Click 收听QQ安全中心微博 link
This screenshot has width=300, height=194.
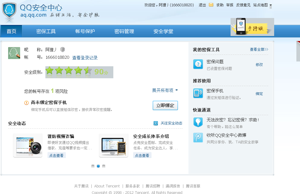pos(226,135)
